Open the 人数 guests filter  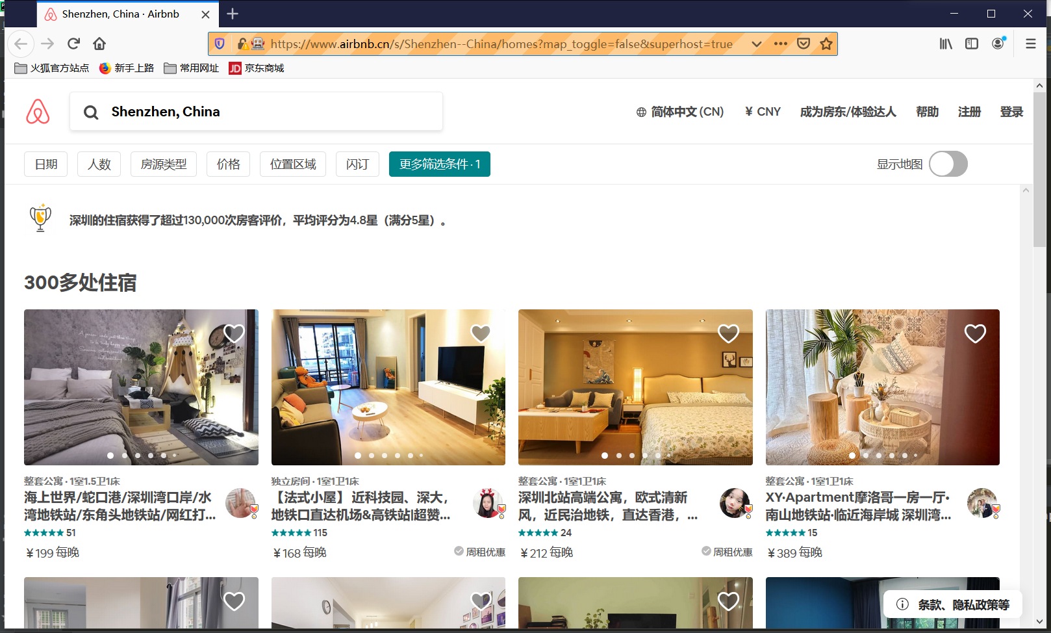(99, 164)
